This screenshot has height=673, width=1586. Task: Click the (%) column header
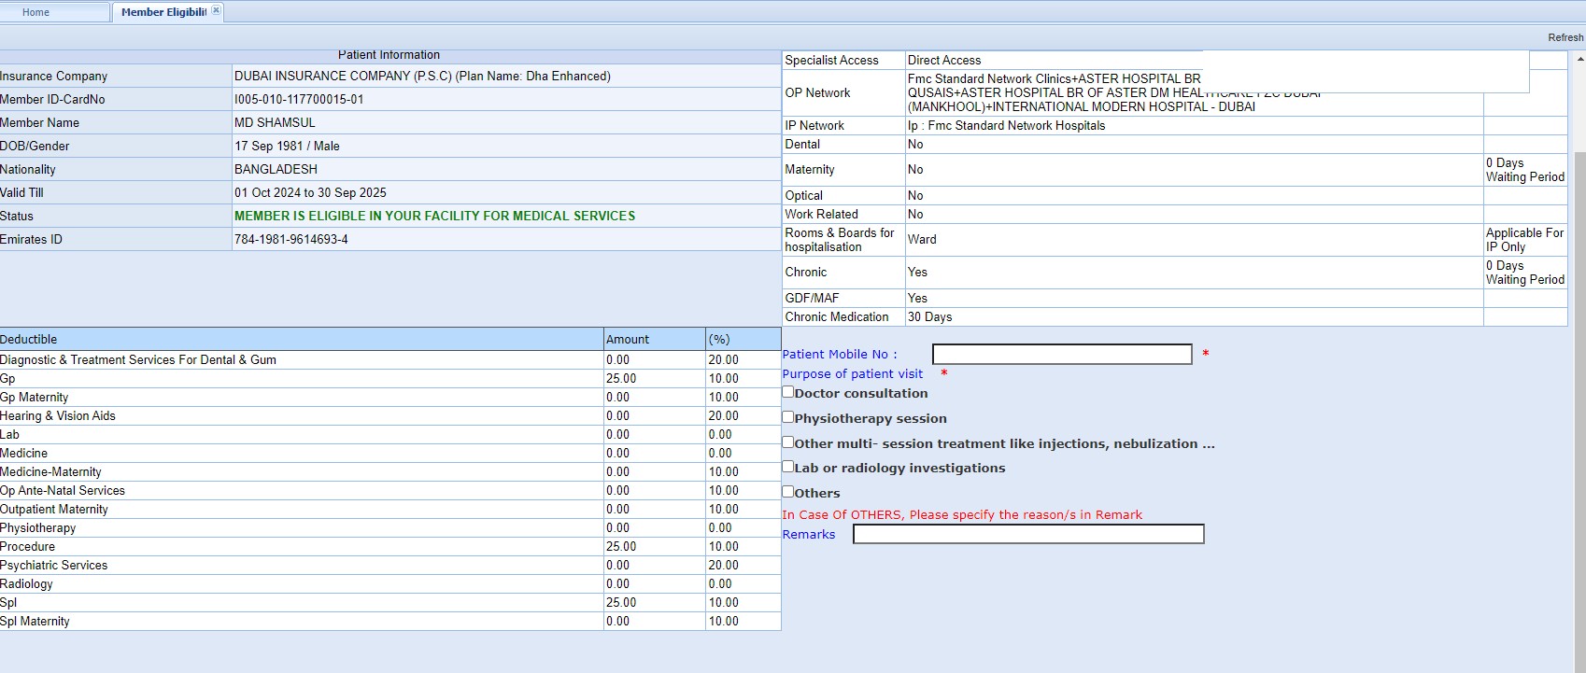point(719,339)
